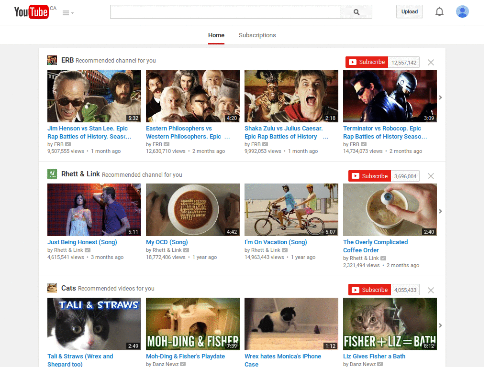Show more Cats videos arrow

440,325
